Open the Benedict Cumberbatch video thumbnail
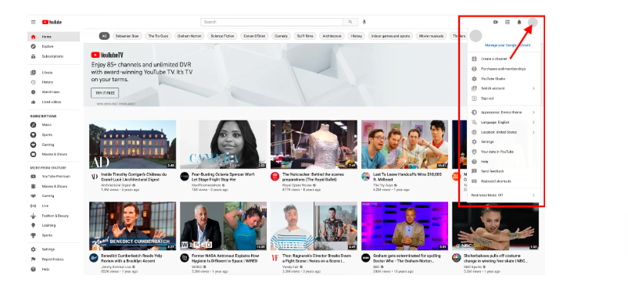The height and width of the screenshot is (290, 628). click(x=132, y=226)
